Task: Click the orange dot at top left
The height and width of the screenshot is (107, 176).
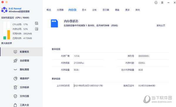Action: (x=6, y=2)
